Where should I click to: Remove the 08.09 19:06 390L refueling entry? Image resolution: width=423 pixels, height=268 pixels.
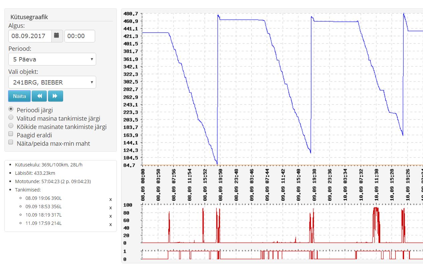pyautogui.click(x=111, y=199)
